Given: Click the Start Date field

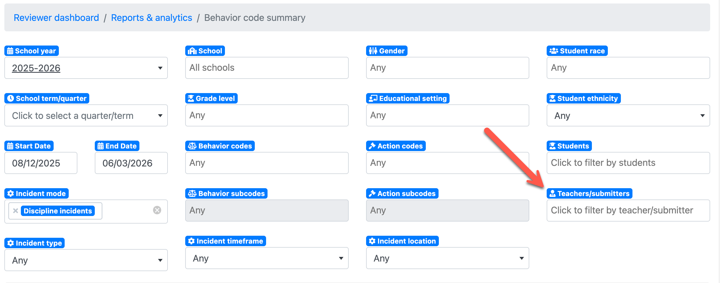Looking at the screenshot, I should tap(41, 163).
